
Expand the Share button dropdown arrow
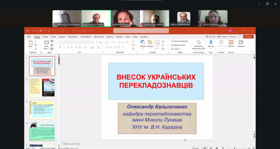253,37
